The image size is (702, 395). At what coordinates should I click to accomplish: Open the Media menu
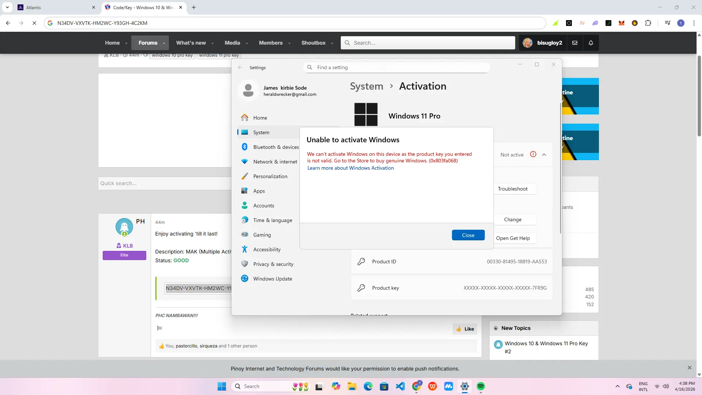232,43
